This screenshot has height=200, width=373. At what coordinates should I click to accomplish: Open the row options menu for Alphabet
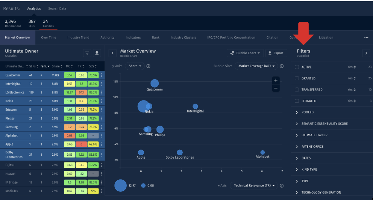(101, 136)
